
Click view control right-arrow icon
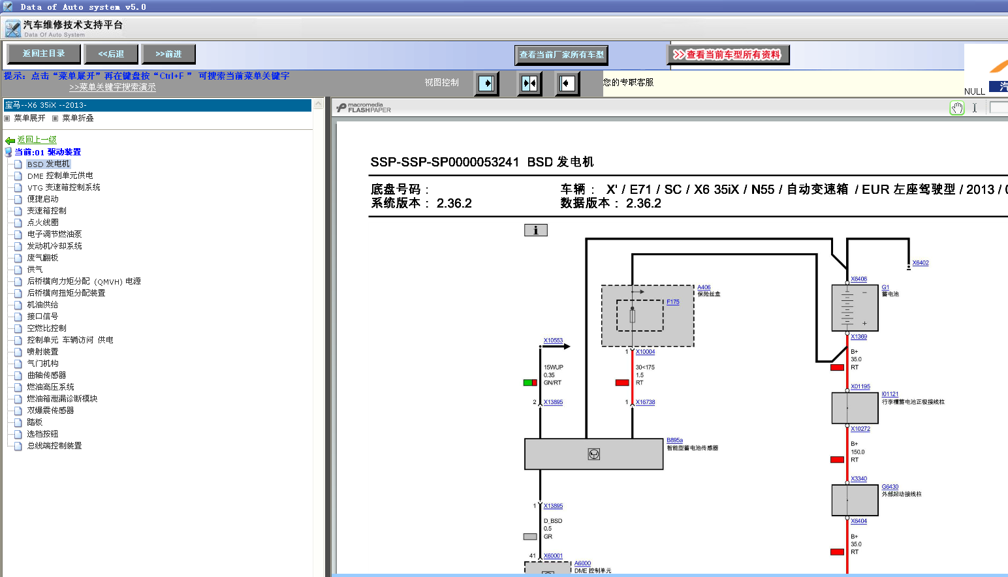pos(486,83)
